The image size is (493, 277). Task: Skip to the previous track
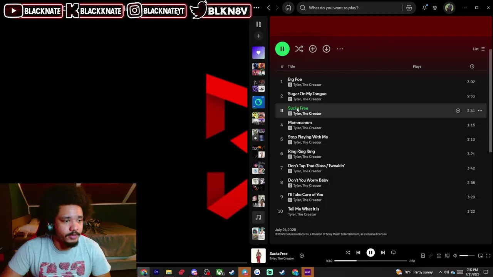(358, 253)
